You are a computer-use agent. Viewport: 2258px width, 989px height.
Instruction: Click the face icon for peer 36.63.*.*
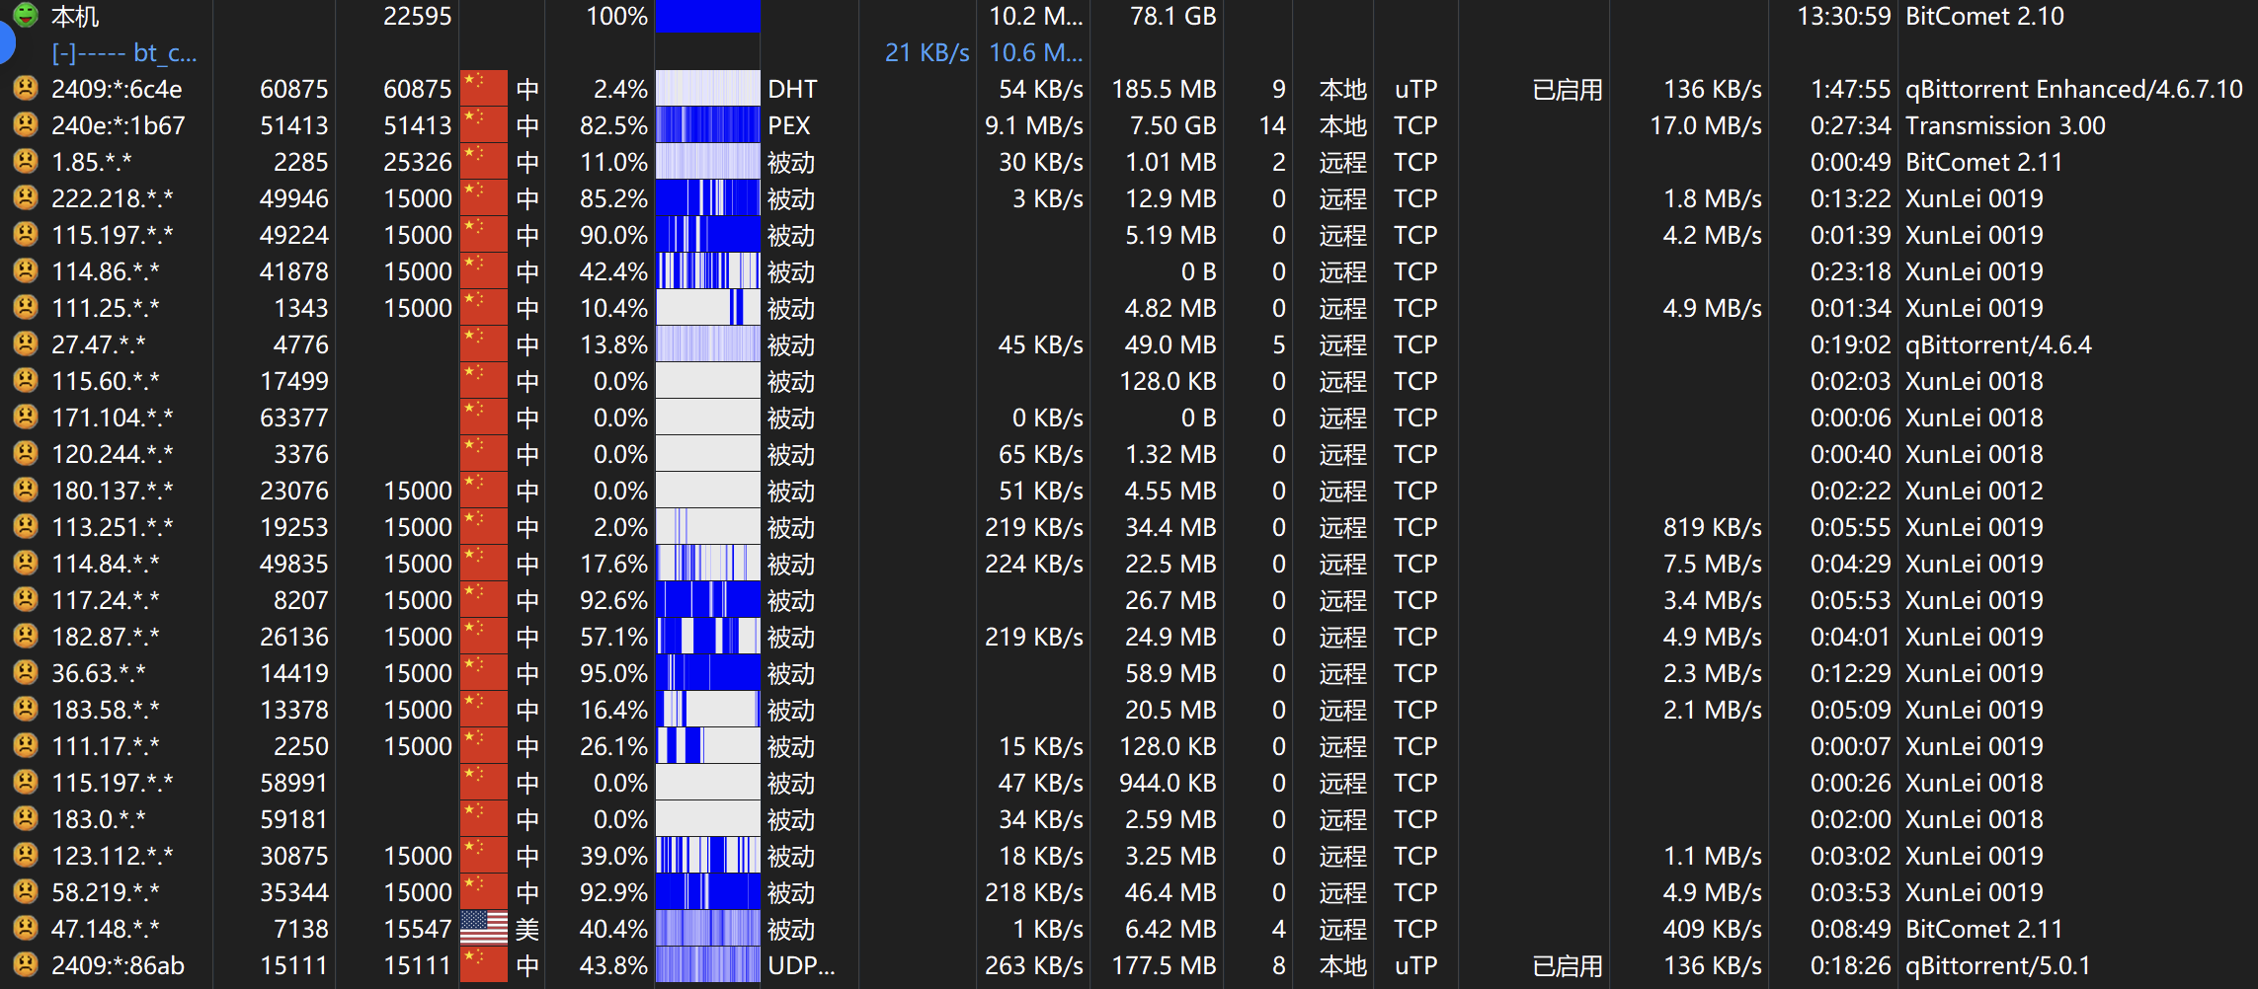click(x=25, y=673)
